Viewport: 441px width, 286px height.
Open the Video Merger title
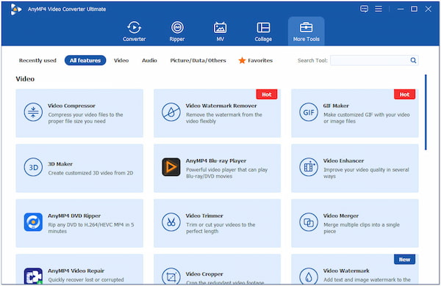click(x=341, y=216)
